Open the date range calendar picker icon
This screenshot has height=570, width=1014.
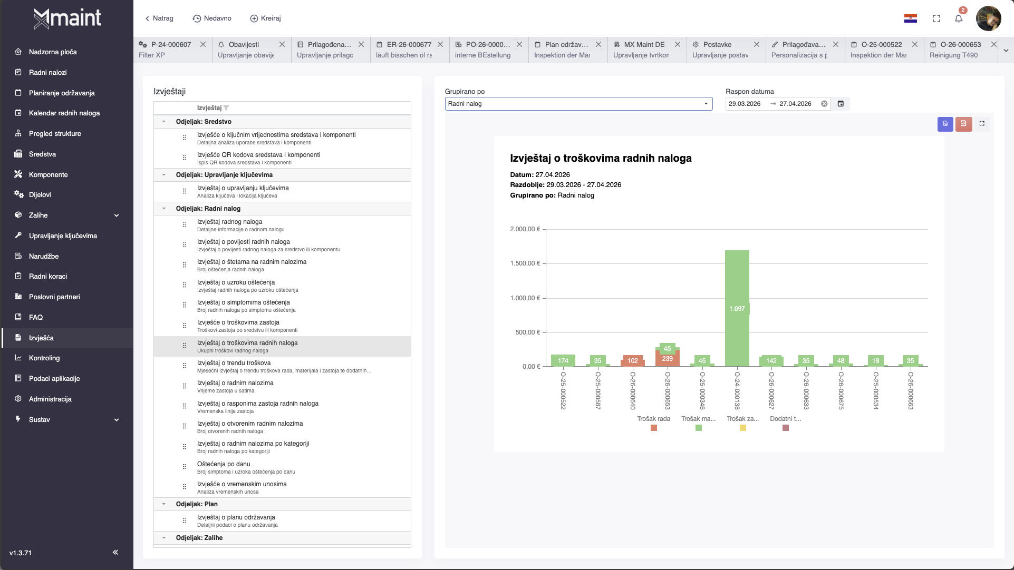(841, 104)
